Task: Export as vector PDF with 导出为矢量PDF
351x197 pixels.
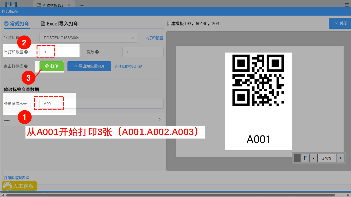Action: 89,66
